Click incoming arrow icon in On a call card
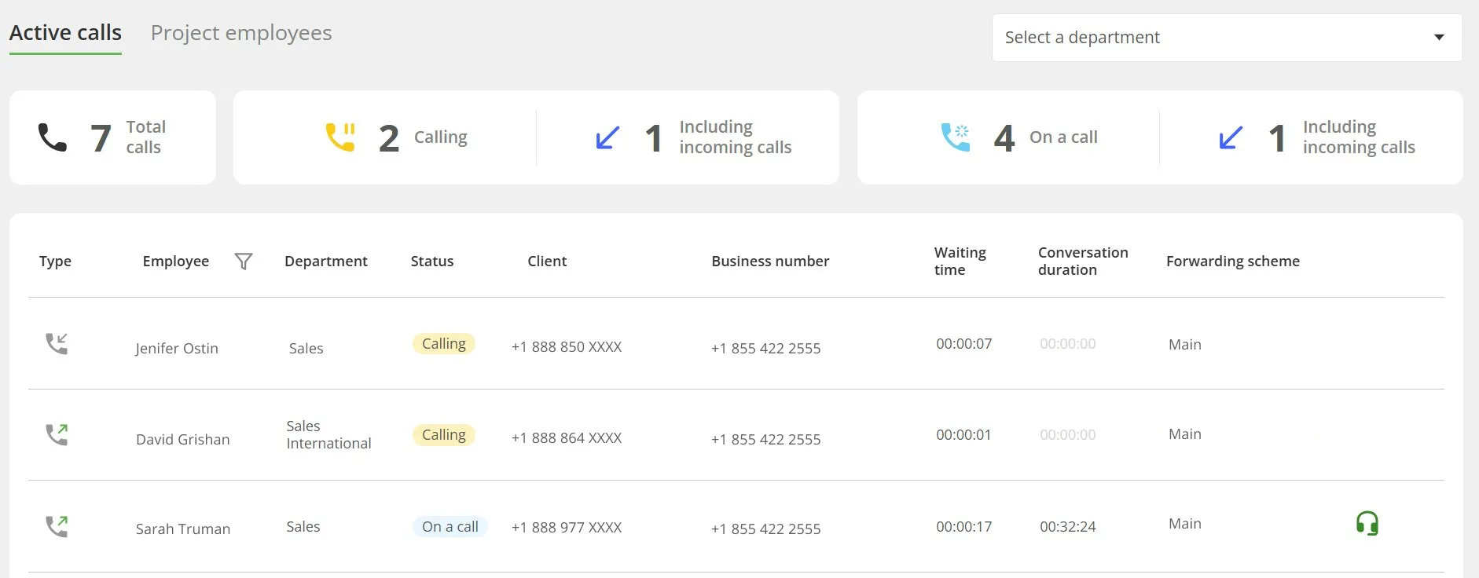 1231,138
